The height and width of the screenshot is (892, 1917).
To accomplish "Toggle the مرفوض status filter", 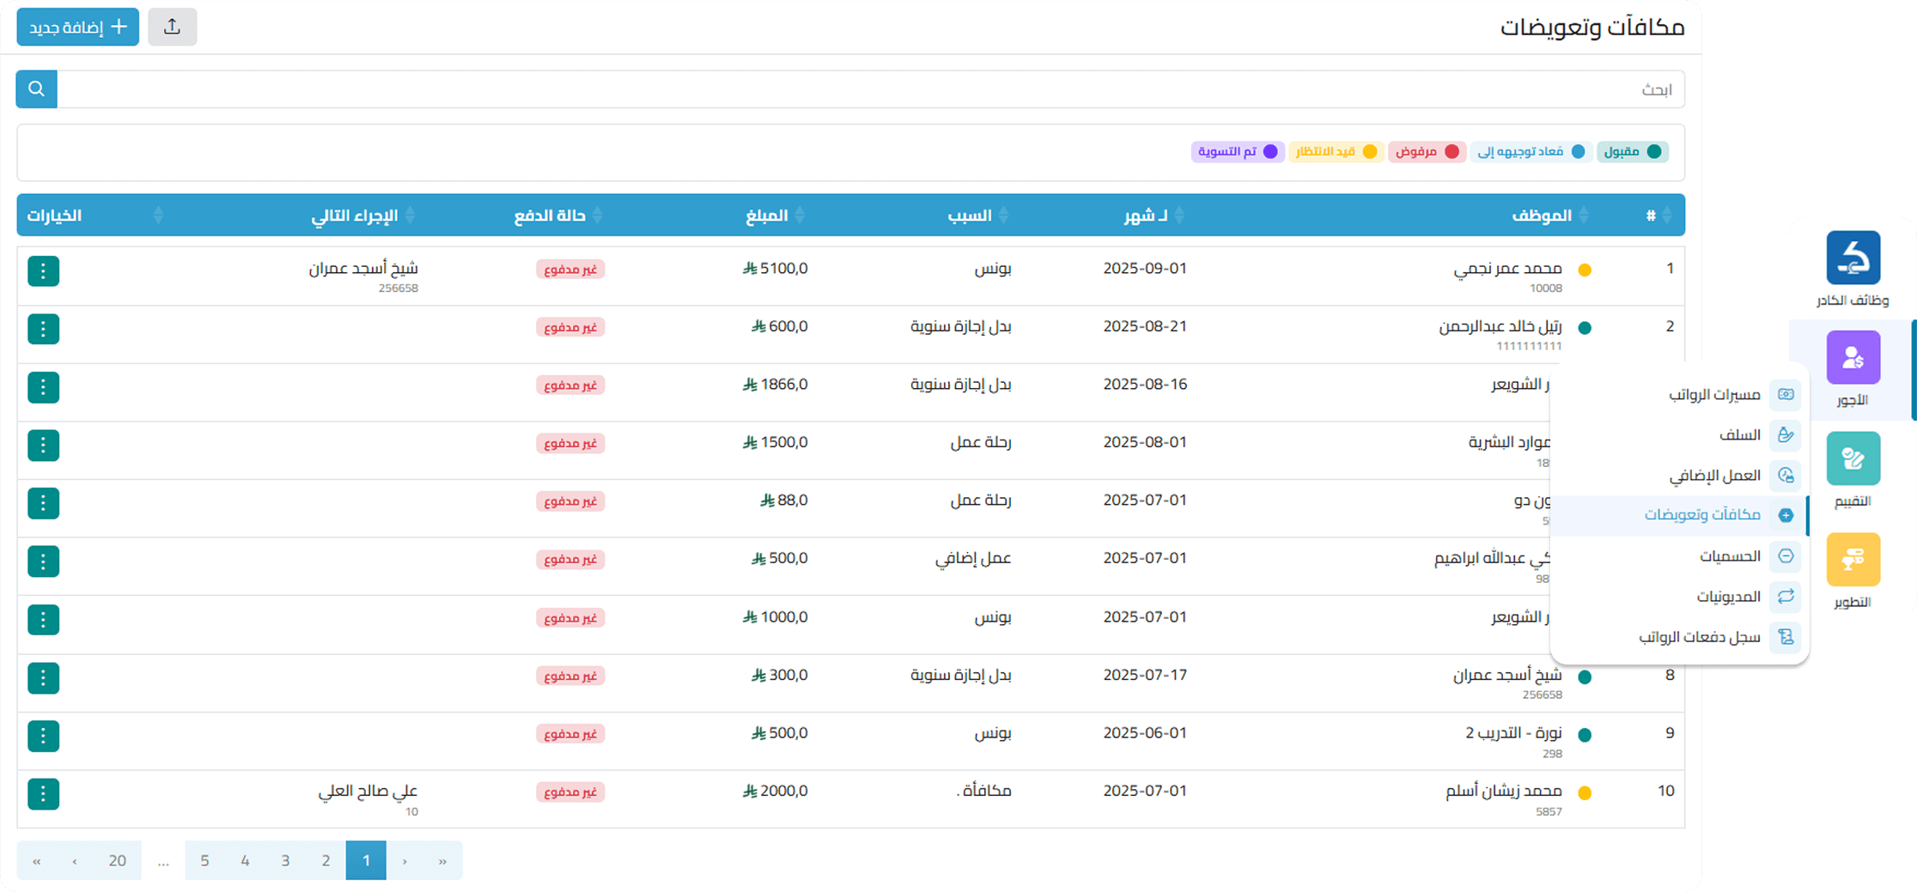I will (1427, 152).
